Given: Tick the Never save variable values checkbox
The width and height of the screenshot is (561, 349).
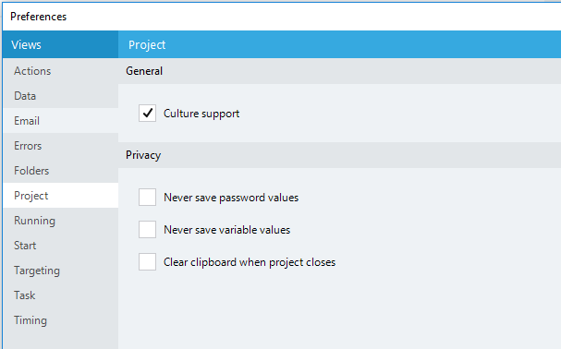Looking at the screenshot, I should pos(147,229).
